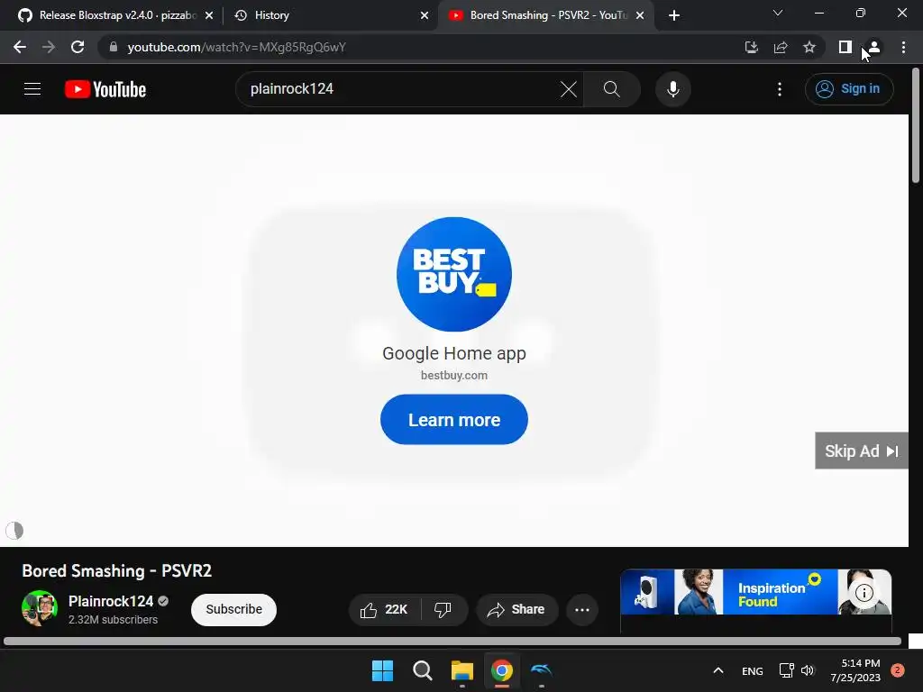Open the ENG language switcher

[x=753, y=670]
